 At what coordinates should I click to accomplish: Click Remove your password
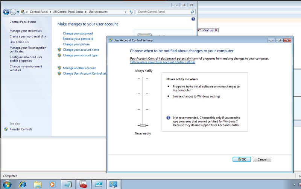click(x=78, y=39)
